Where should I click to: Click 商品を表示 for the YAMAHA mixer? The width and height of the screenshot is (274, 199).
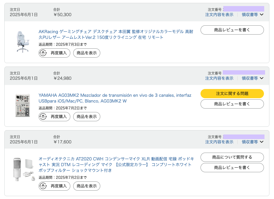coord(87,117)
